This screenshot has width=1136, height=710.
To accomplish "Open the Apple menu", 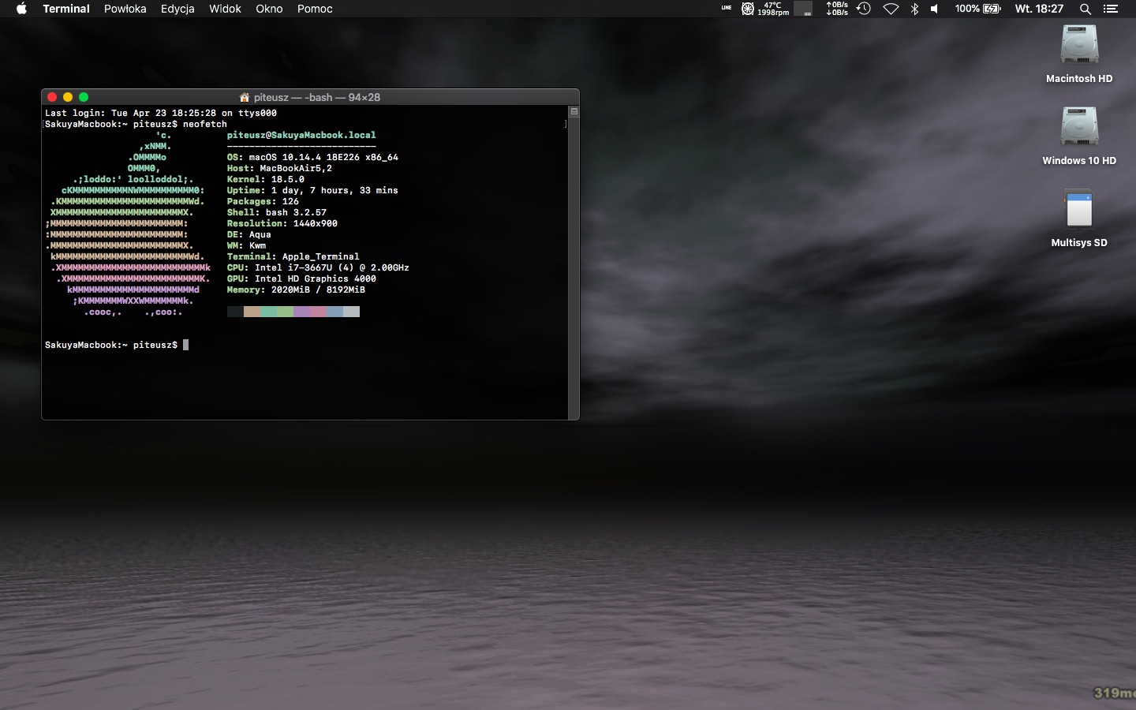I will [21, 9].
